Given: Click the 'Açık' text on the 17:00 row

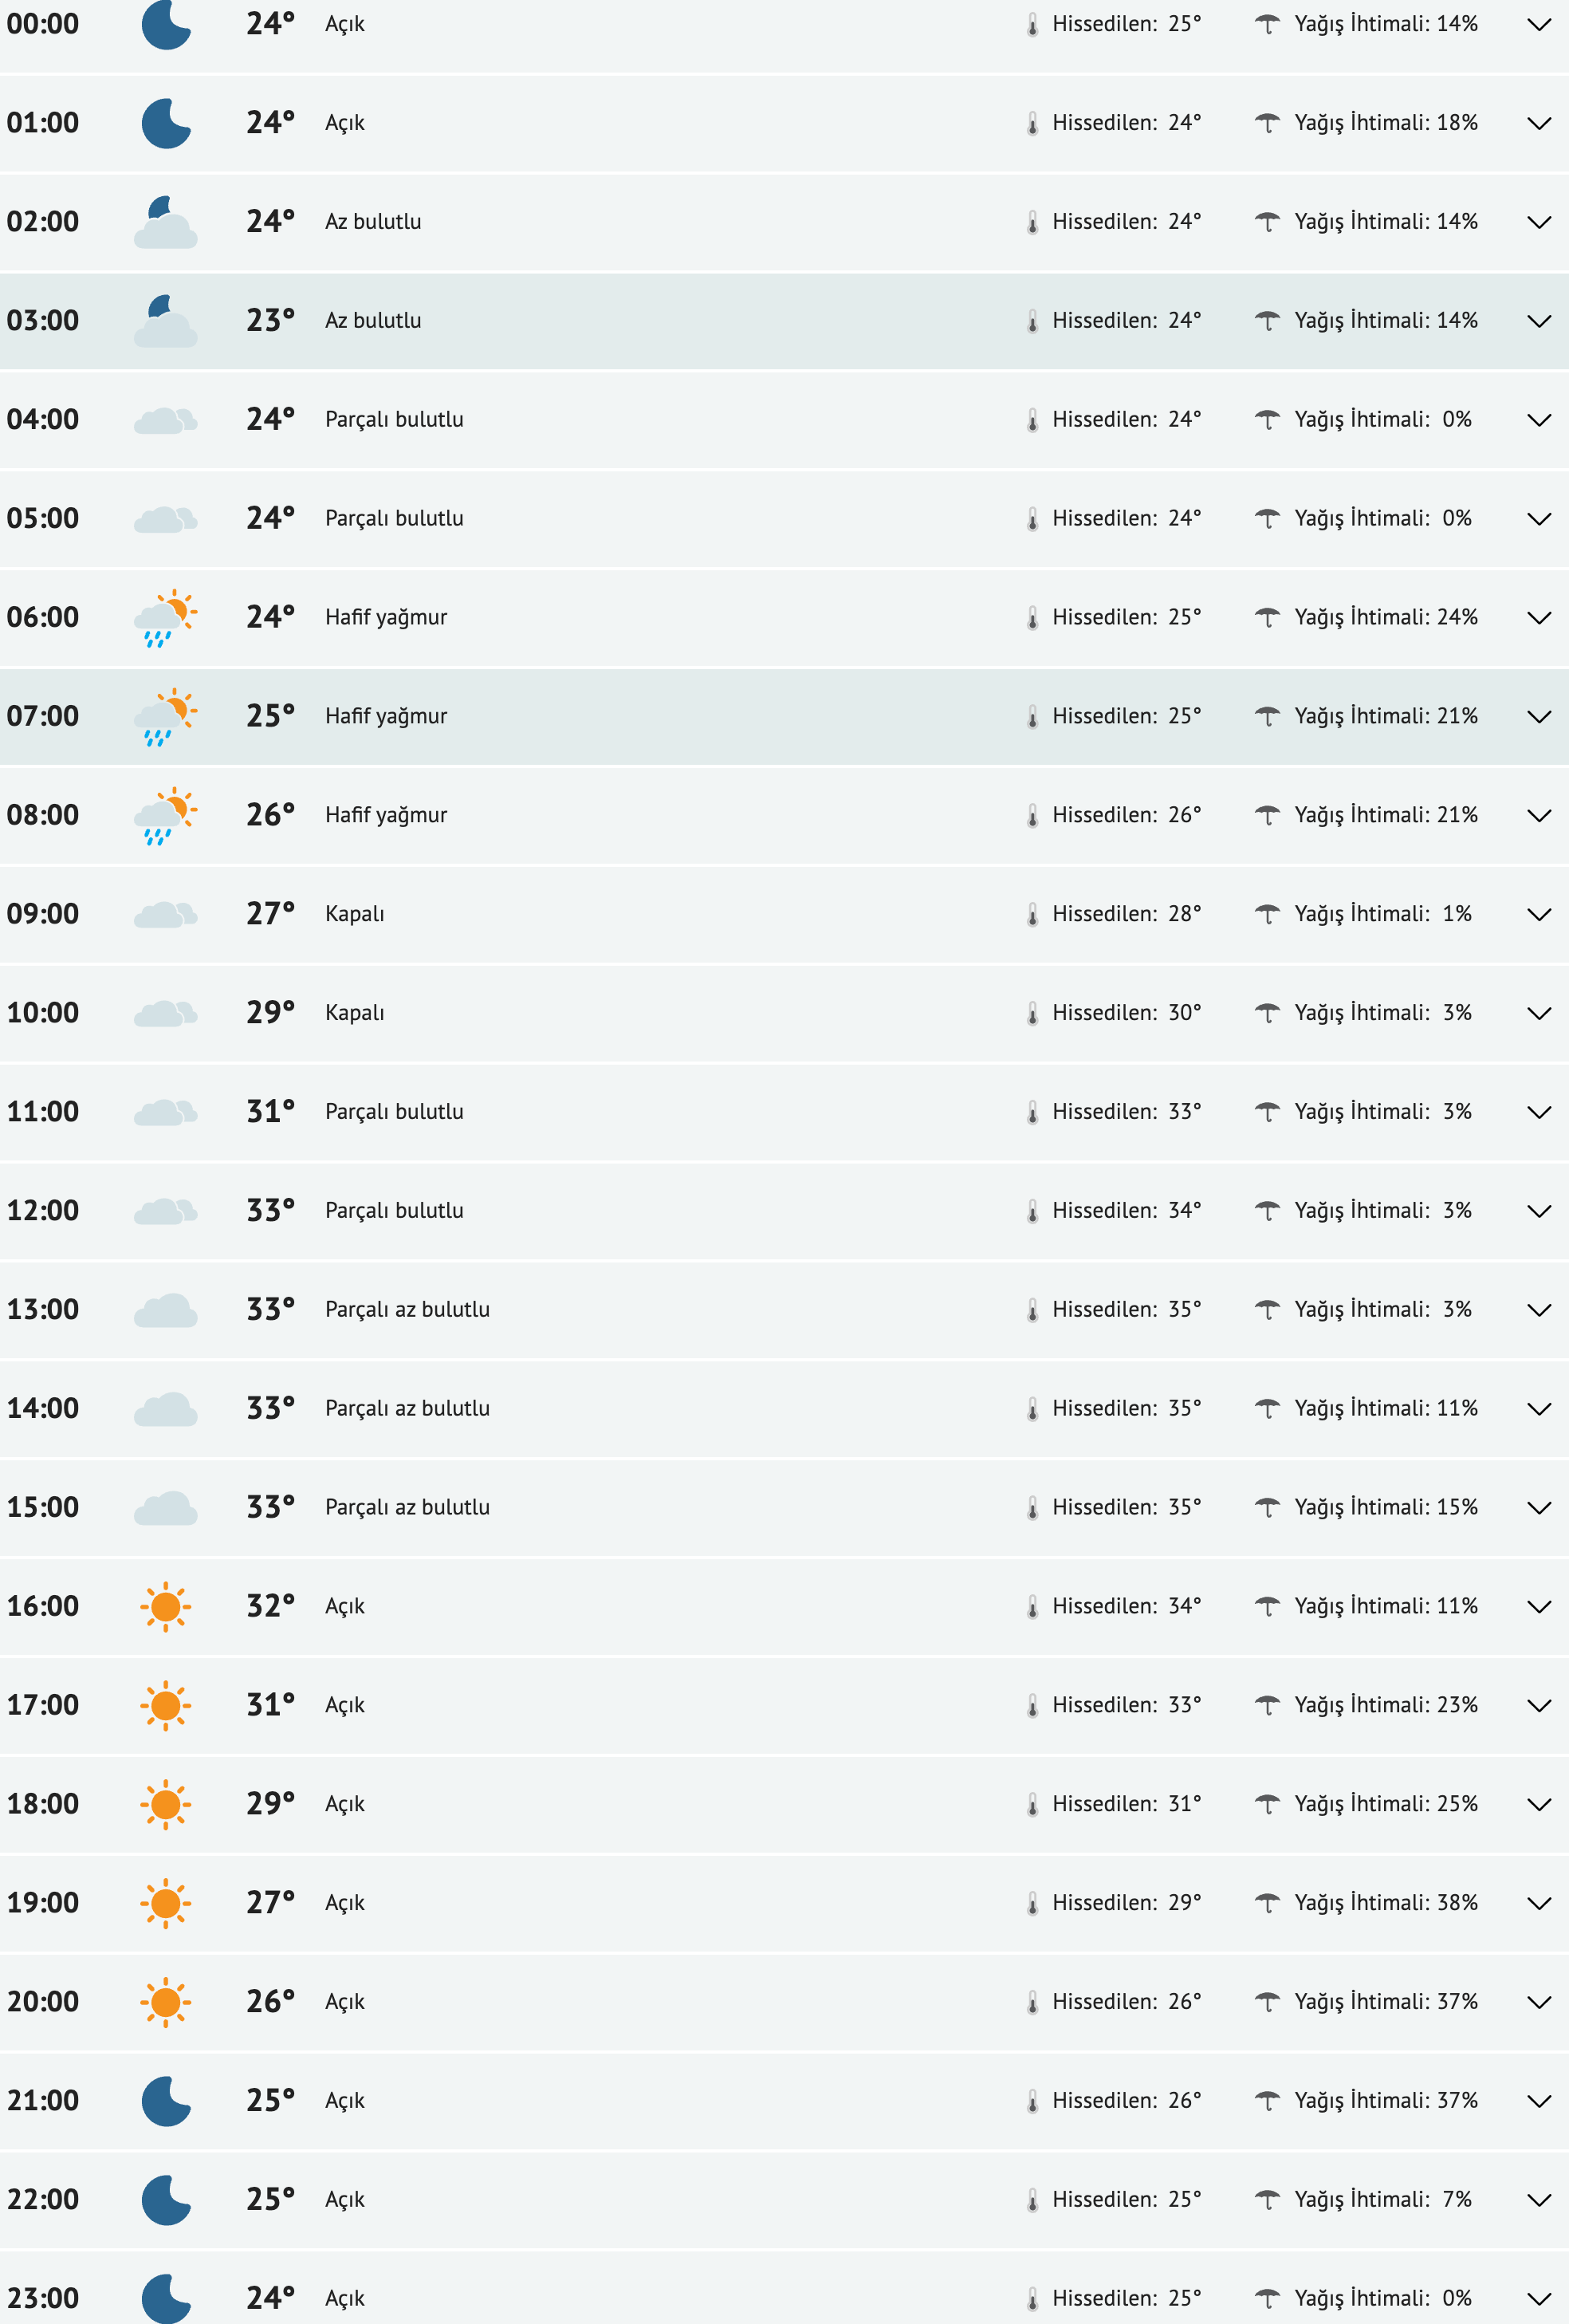Looking at the screenshot, I should click(344, 1705).
